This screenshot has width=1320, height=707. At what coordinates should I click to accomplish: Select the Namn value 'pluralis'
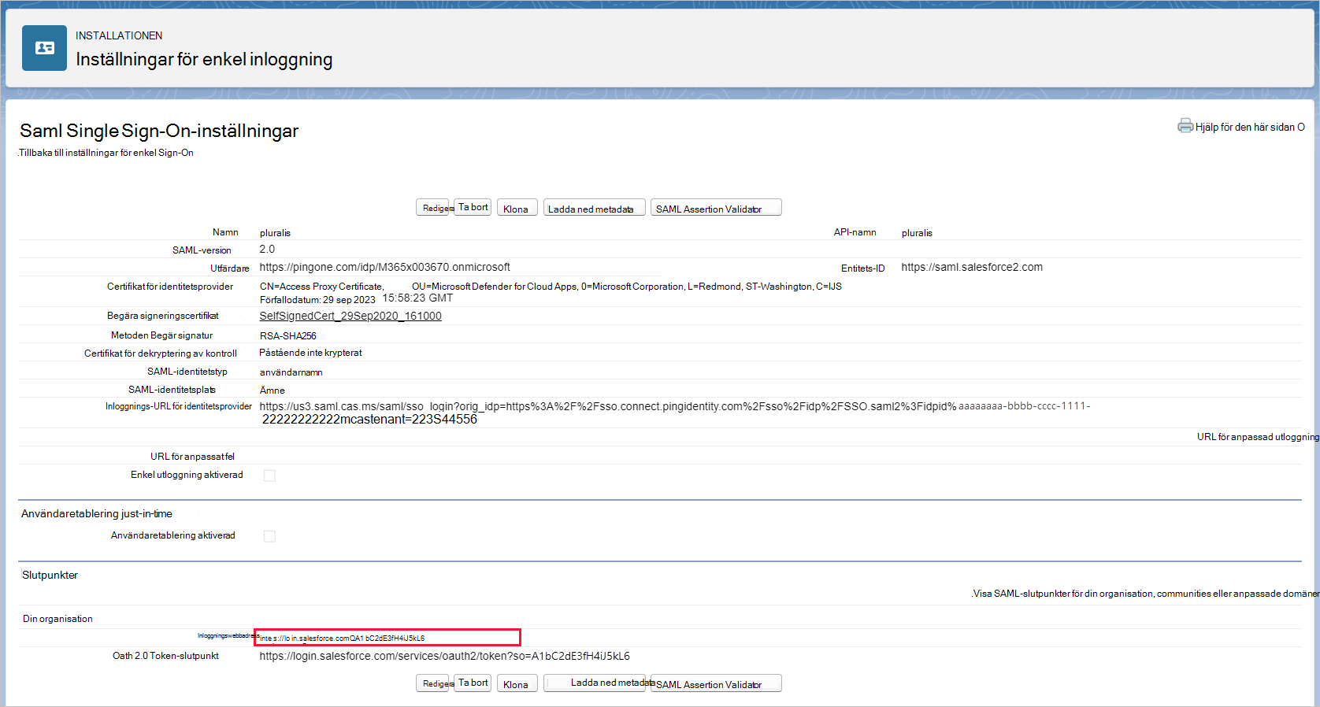[275, 233]
